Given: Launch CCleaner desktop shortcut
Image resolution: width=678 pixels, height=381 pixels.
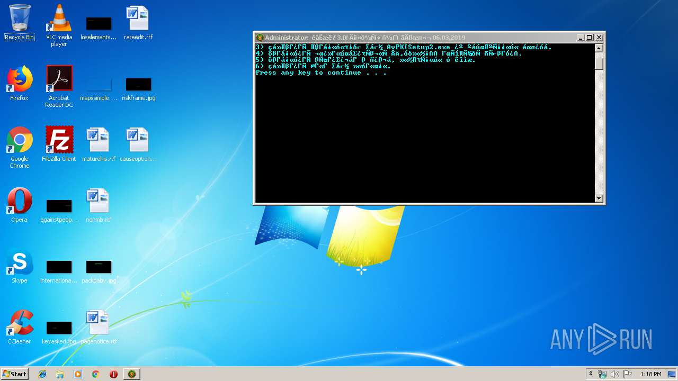Looking at the screenshot, I should click(x=19, y=326).
